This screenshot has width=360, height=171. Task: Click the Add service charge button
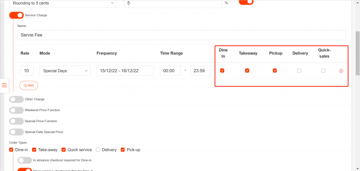pyautogui.click(x=28, y=85)
